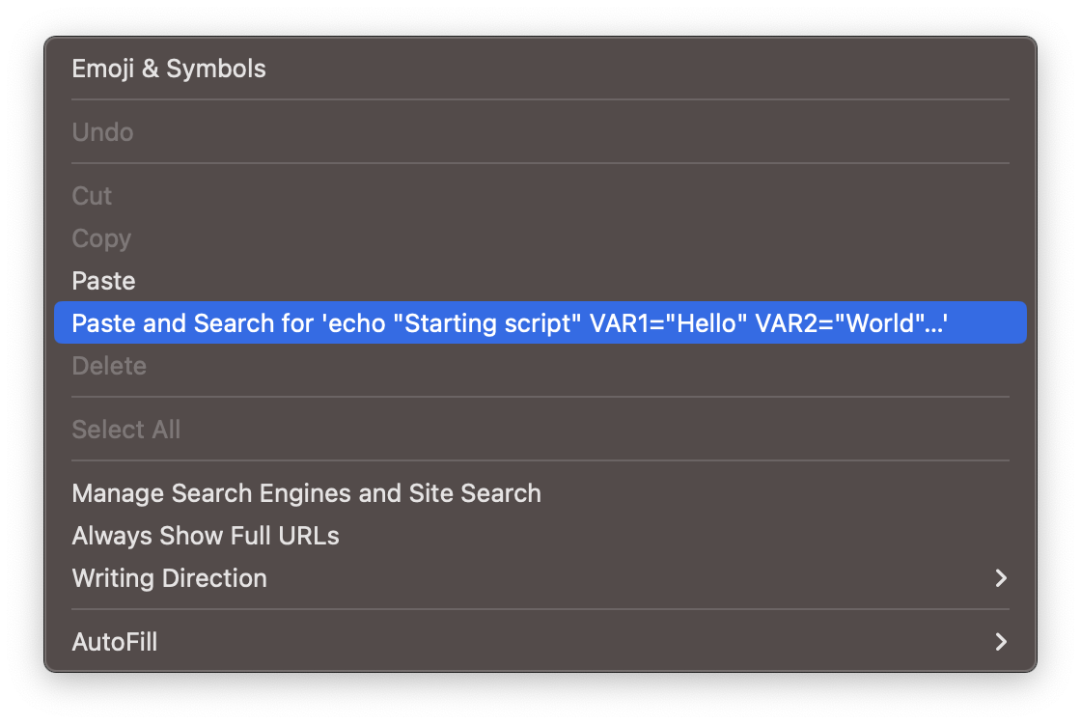
Task: Select the Copy menu entry
Action: coord(101,238)
